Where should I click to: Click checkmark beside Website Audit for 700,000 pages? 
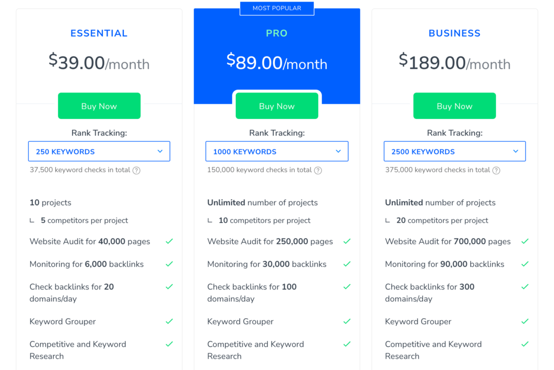[x=525, y=241]
